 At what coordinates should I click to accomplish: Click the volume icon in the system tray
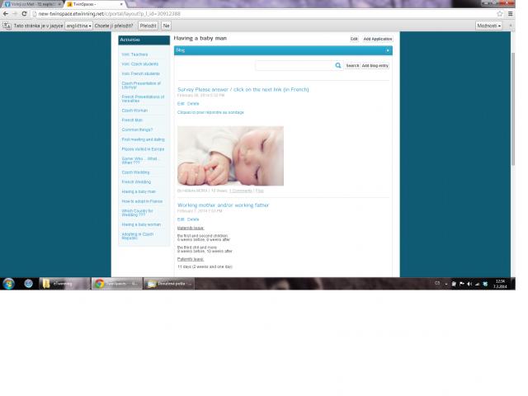coord(469,284)
